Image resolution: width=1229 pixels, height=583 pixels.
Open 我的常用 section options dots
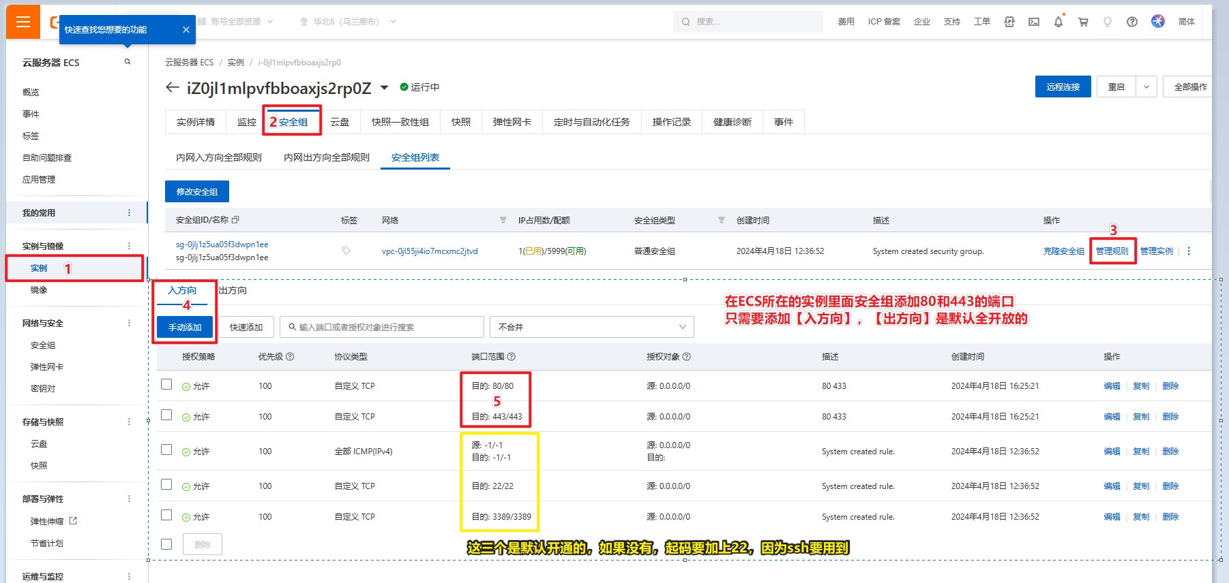click(x=129, y=213)
